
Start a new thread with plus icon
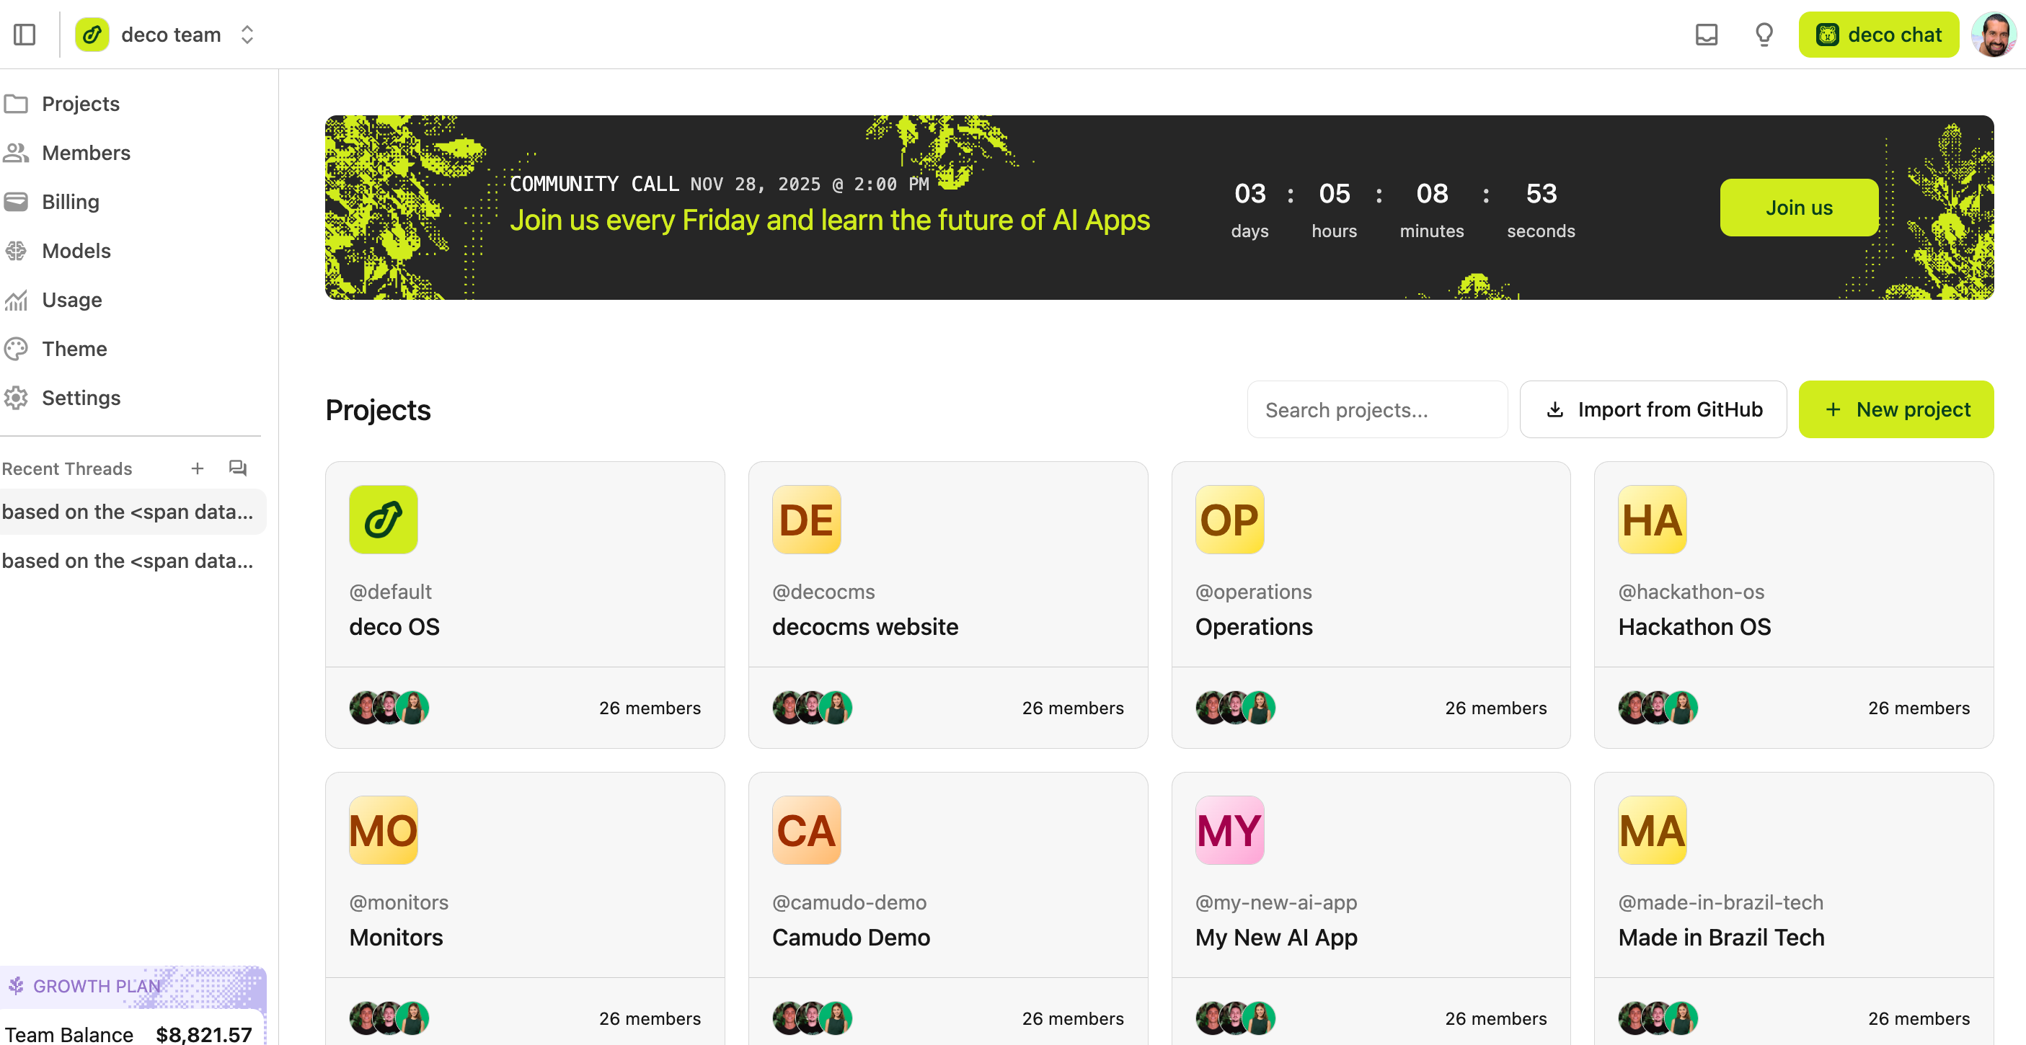(198, 468)
